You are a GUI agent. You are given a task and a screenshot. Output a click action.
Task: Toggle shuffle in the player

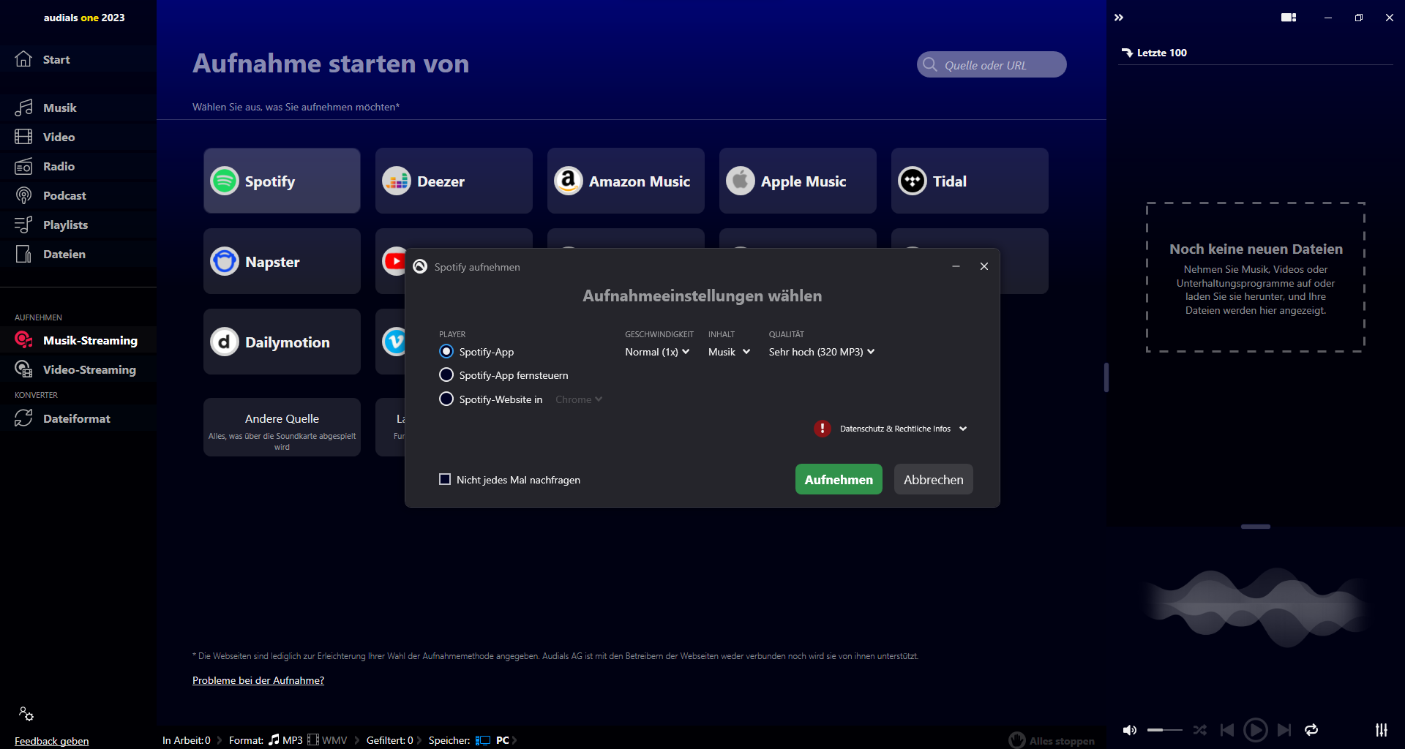point(1200,730)
